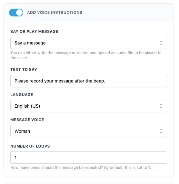179x184 pixels.
Task: Expand the Message Voice dropdown showing Woman
Action: coord(89,131)
